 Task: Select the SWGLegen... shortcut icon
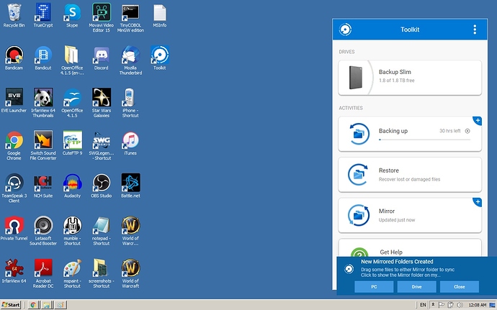[x=102, y=145]
